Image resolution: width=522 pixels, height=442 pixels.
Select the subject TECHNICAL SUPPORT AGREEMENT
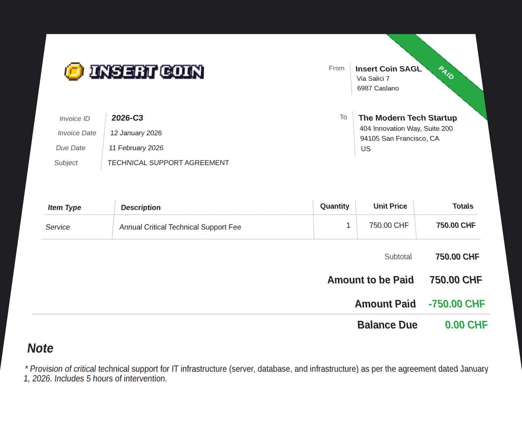168,163
